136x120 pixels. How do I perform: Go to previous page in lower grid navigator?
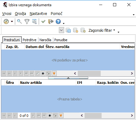(x=10, y=116)
